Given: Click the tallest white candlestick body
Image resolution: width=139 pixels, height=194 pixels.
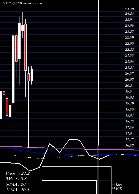Looking at the screenshot, I should [13, 69].
